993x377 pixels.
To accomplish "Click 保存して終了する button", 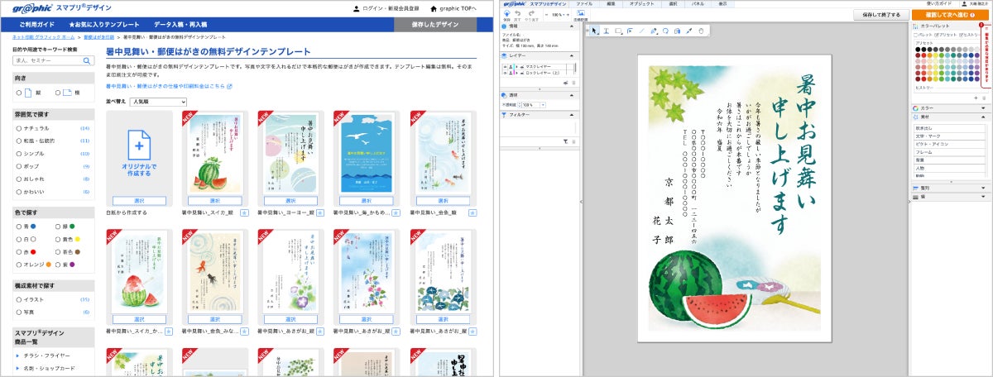I will click(880, 15).
